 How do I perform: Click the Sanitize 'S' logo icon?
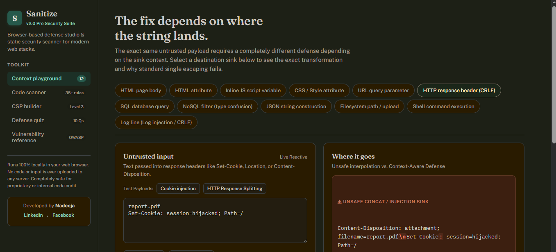click(x=15, y=18)
